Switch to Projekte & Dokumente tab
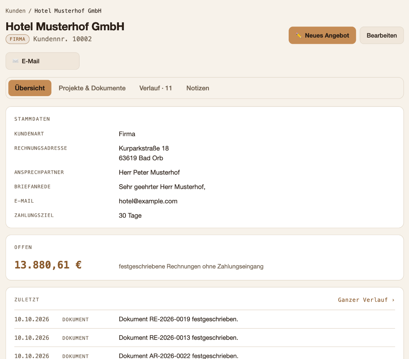The width and height of the screenshot is (409, 359). pos(92,88)
